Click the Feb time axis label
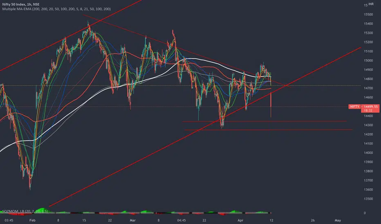Viewport: 381px width, 224px height. pos(32,220)
